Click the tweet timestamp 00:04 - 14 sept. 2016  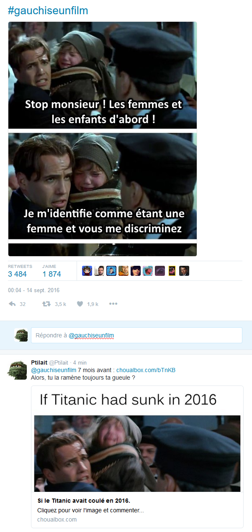click(34, 290)
